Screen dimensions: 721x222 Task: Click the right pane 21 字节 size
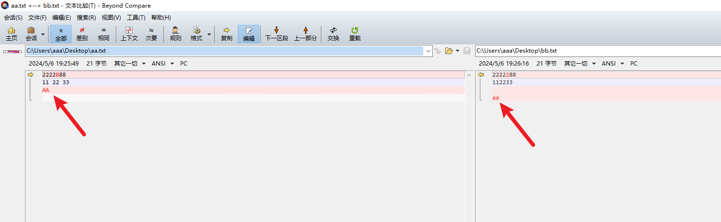pyautogui.click(x=547, y=63)
